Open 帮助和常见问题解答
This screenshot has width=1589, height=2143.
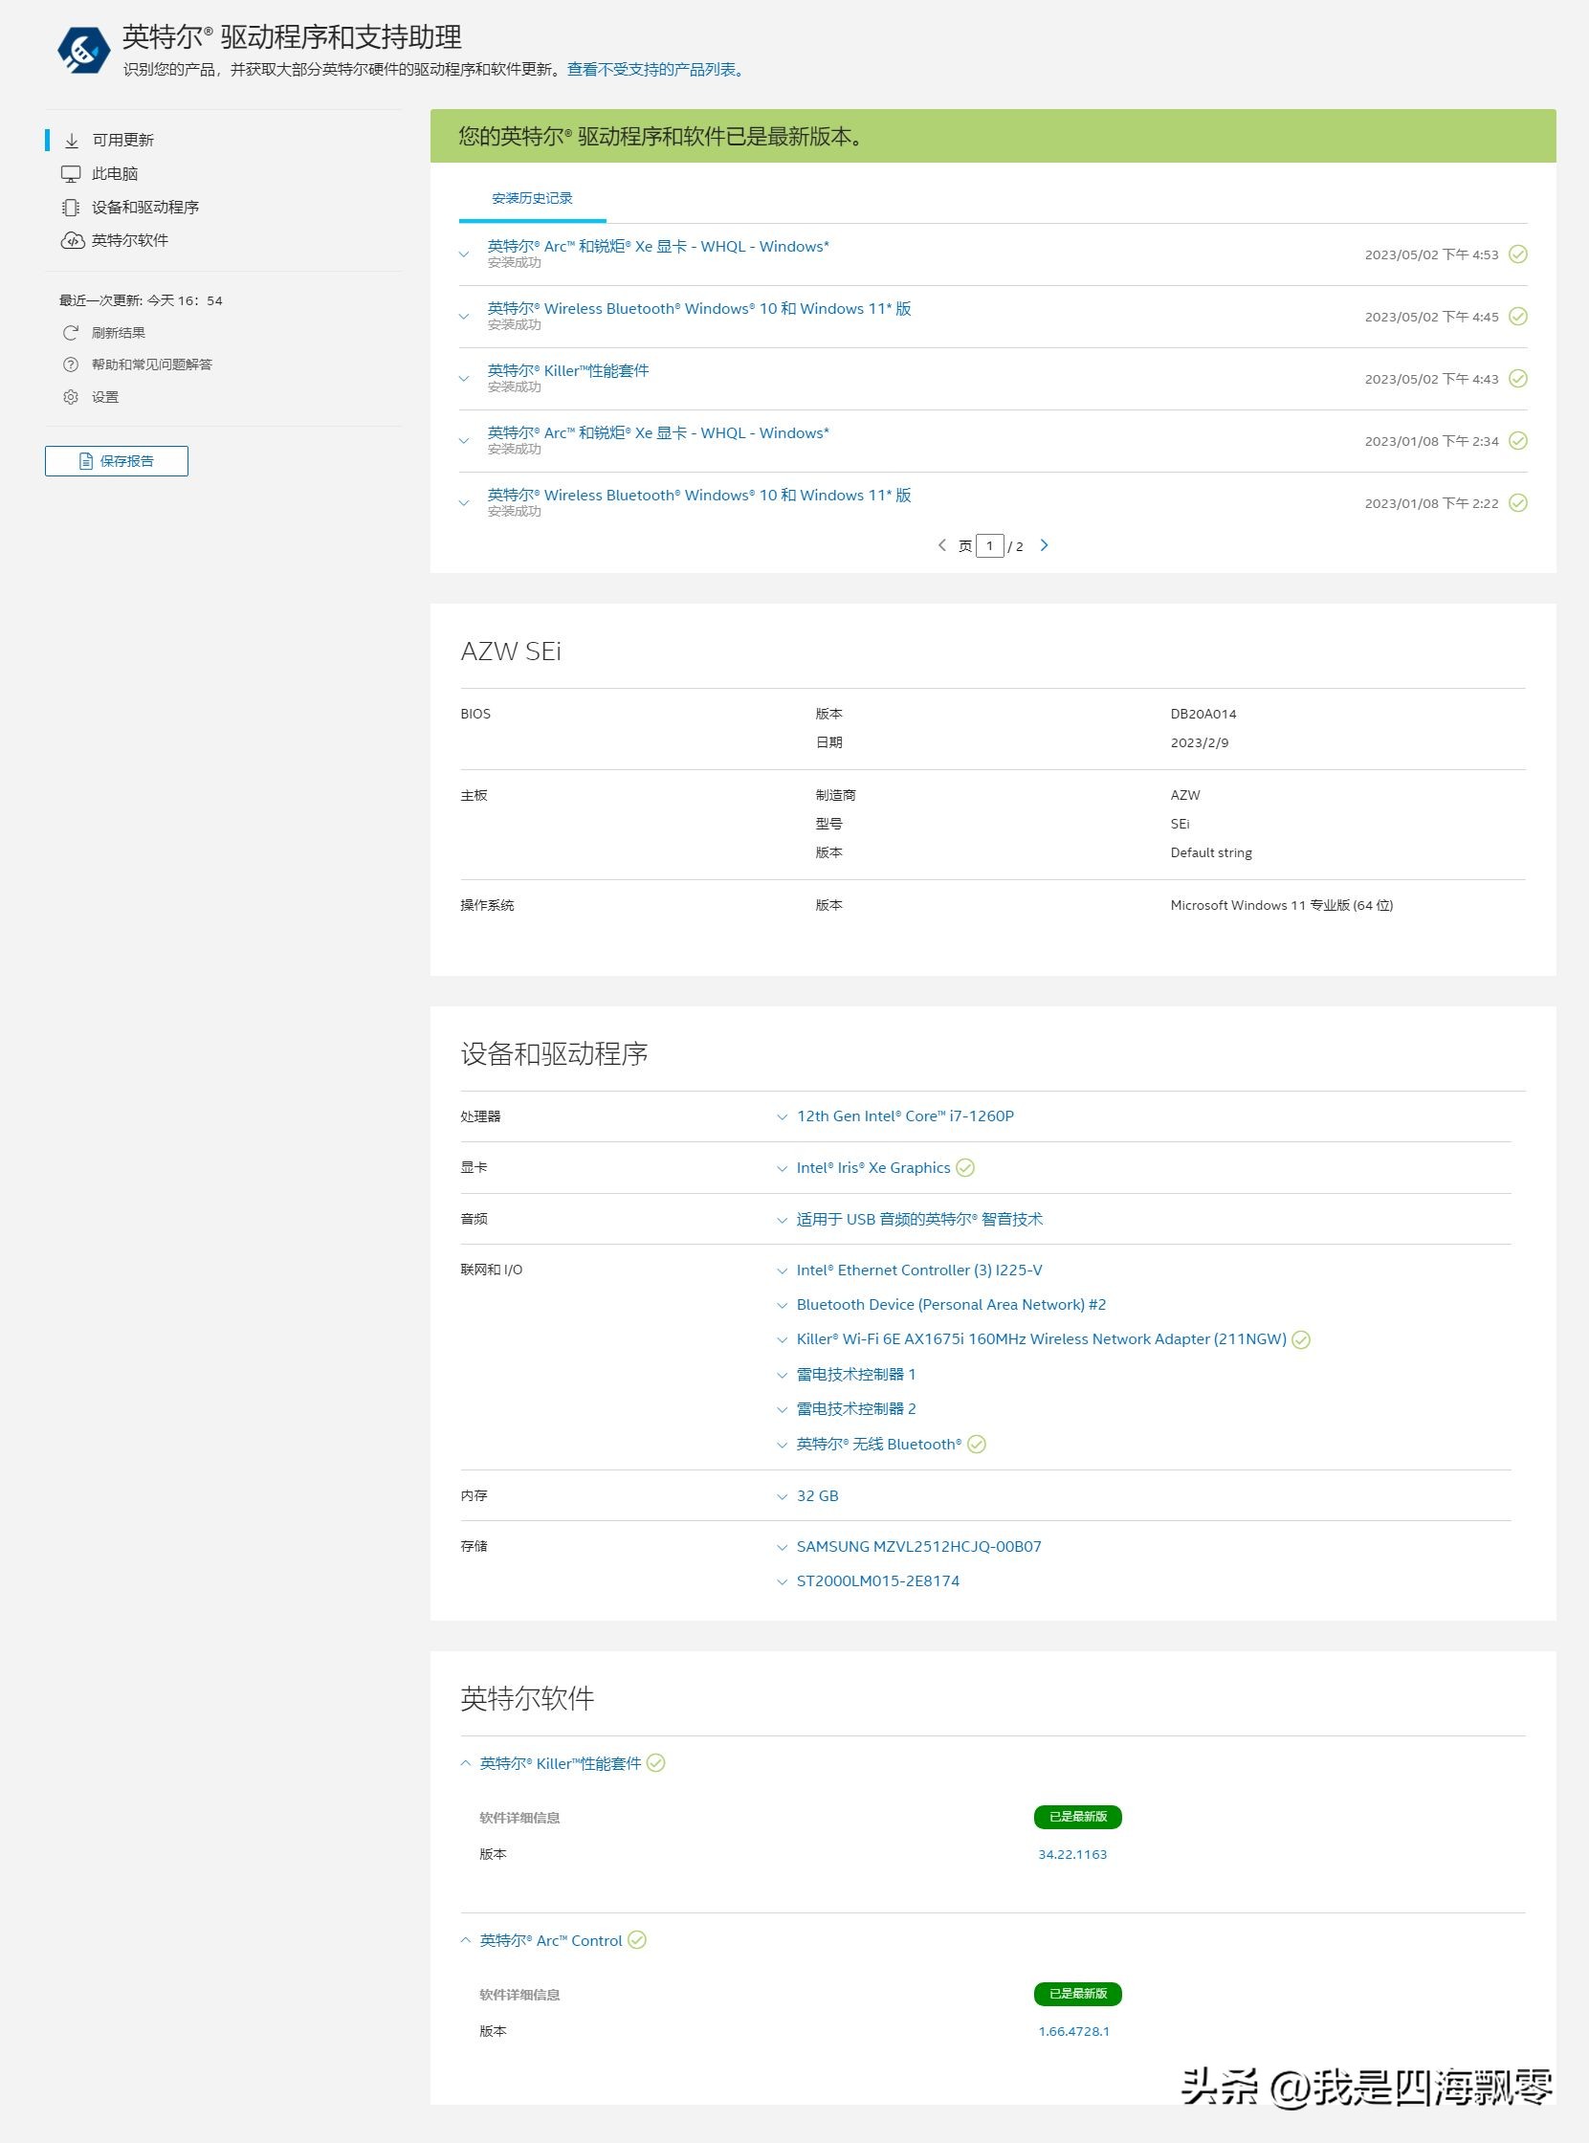point(152,365)
